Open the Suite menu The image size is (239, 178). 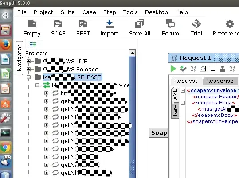[x=68, y=12]
